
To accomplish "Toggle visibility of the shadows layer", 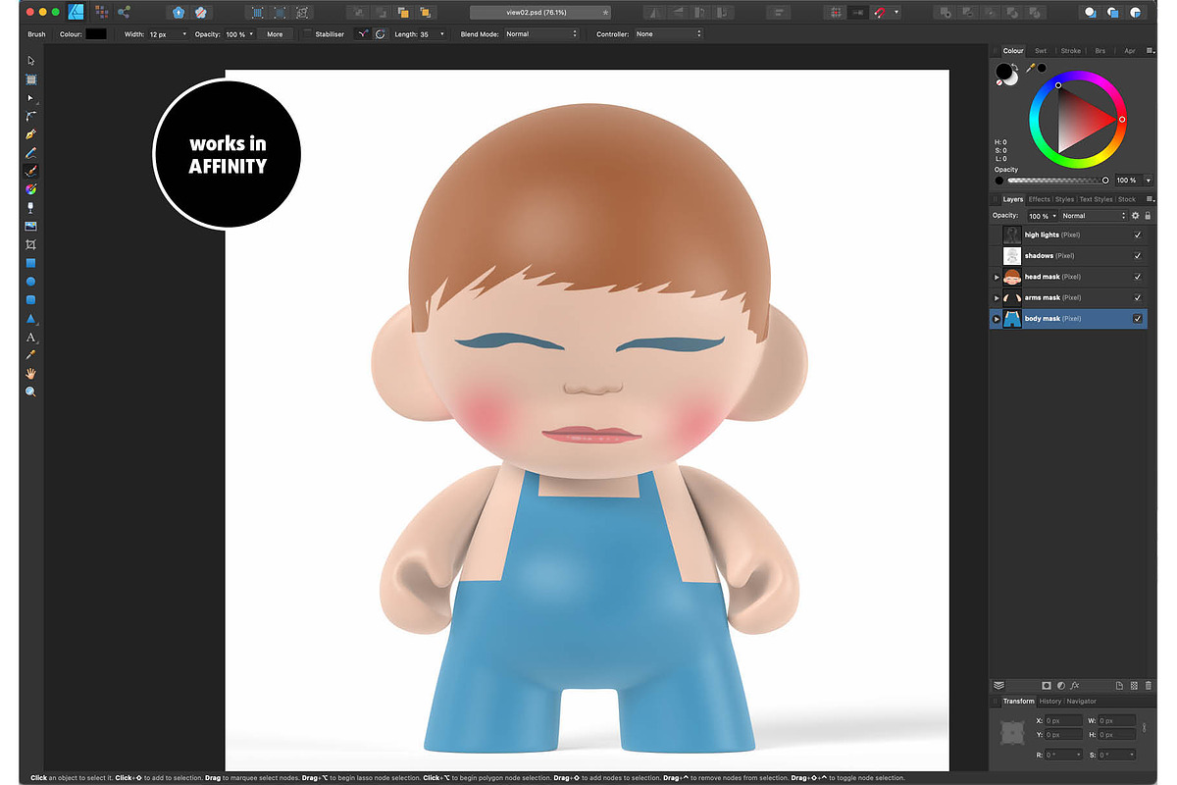I will pyautogui.click(x=1138, y=256).
